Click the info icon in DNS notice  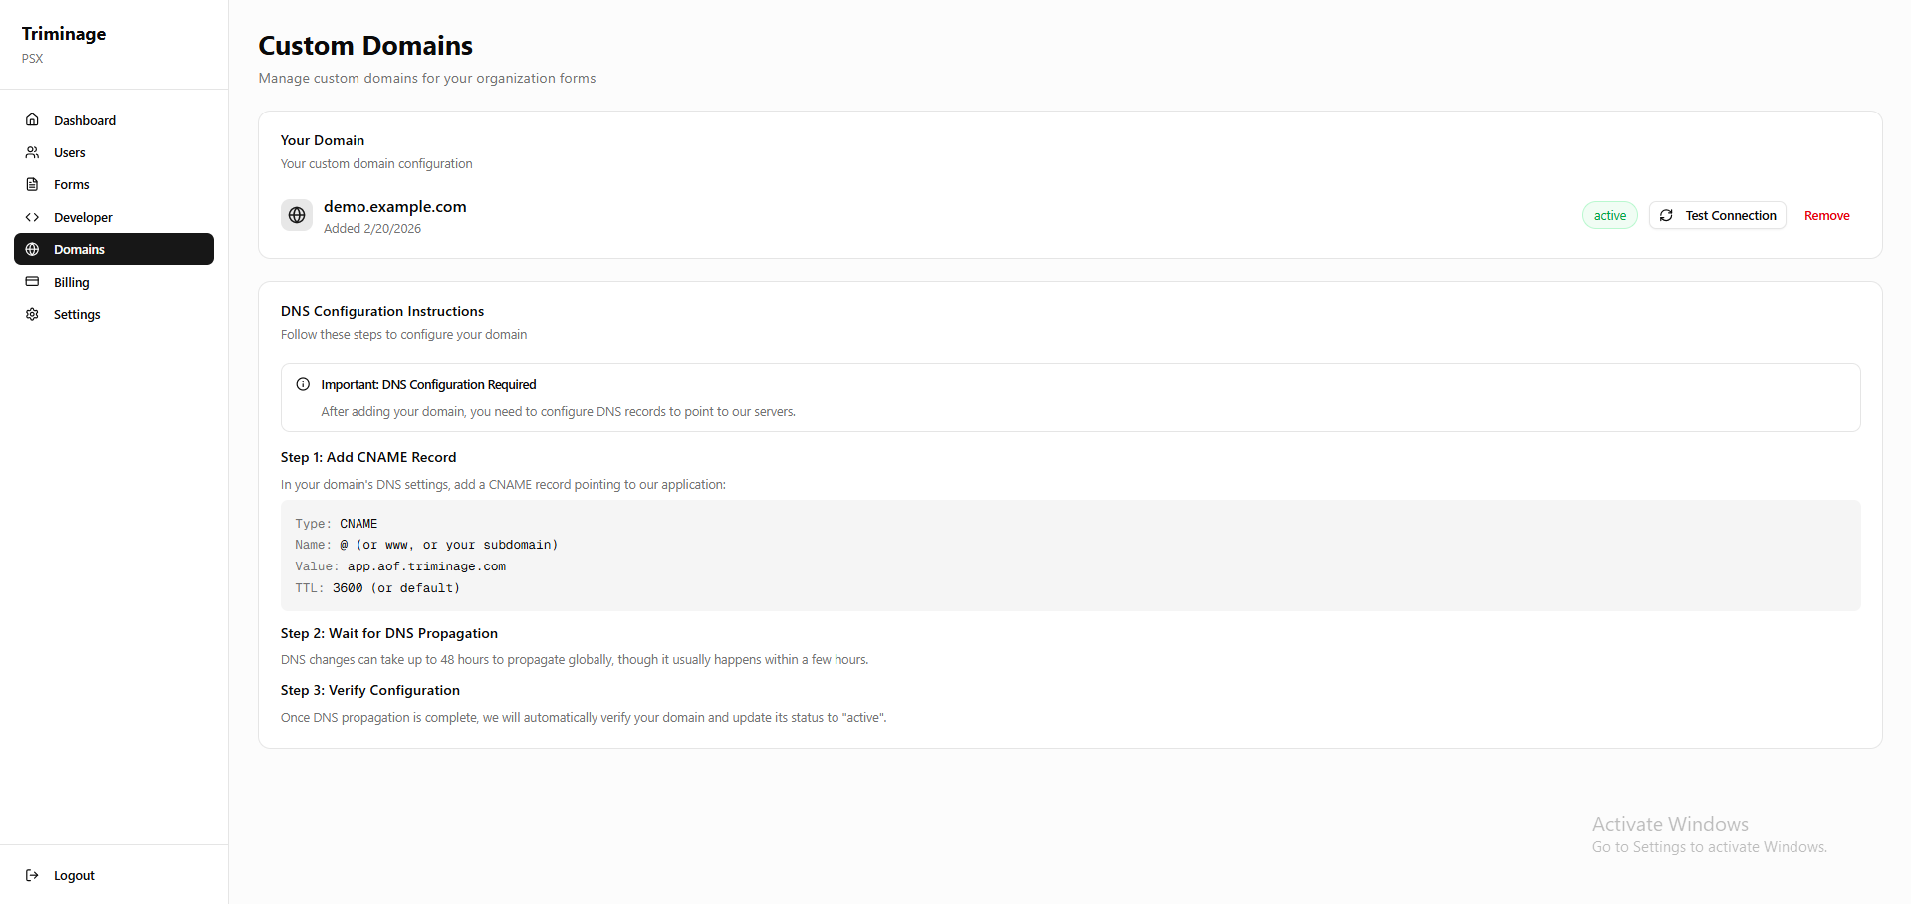[303, 384]
